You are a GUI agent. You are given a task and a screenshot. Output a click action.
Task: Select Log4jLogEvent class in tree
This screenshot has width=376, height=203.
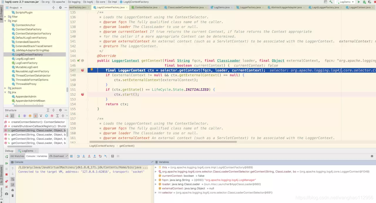point(25,59)
